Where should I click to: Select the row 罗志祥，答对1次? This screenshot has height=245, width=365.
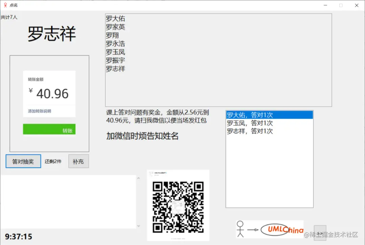click(269, 131)
